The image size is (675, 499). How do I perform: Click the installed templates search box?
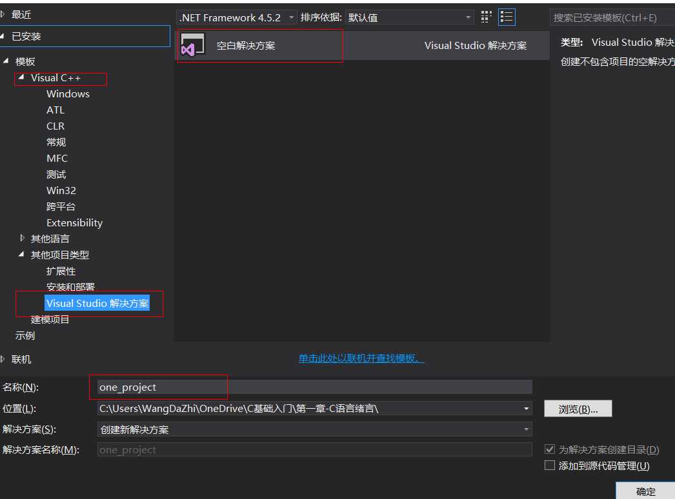tap(612, 17)
